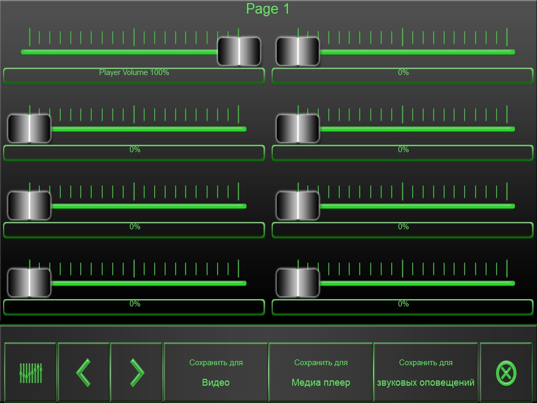The image size is (537, 403).
Task: Click 'Сохранить для Видео' button
Action: [x=216, y=373]
